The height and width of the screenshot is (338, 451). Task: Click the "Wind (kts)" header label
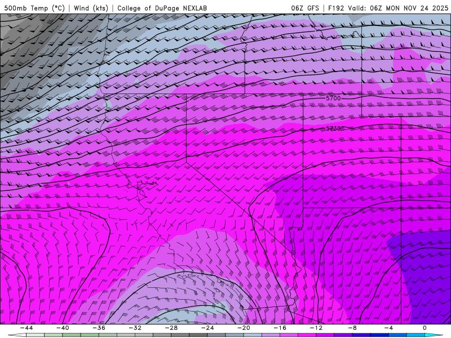[x=91, y=8]
